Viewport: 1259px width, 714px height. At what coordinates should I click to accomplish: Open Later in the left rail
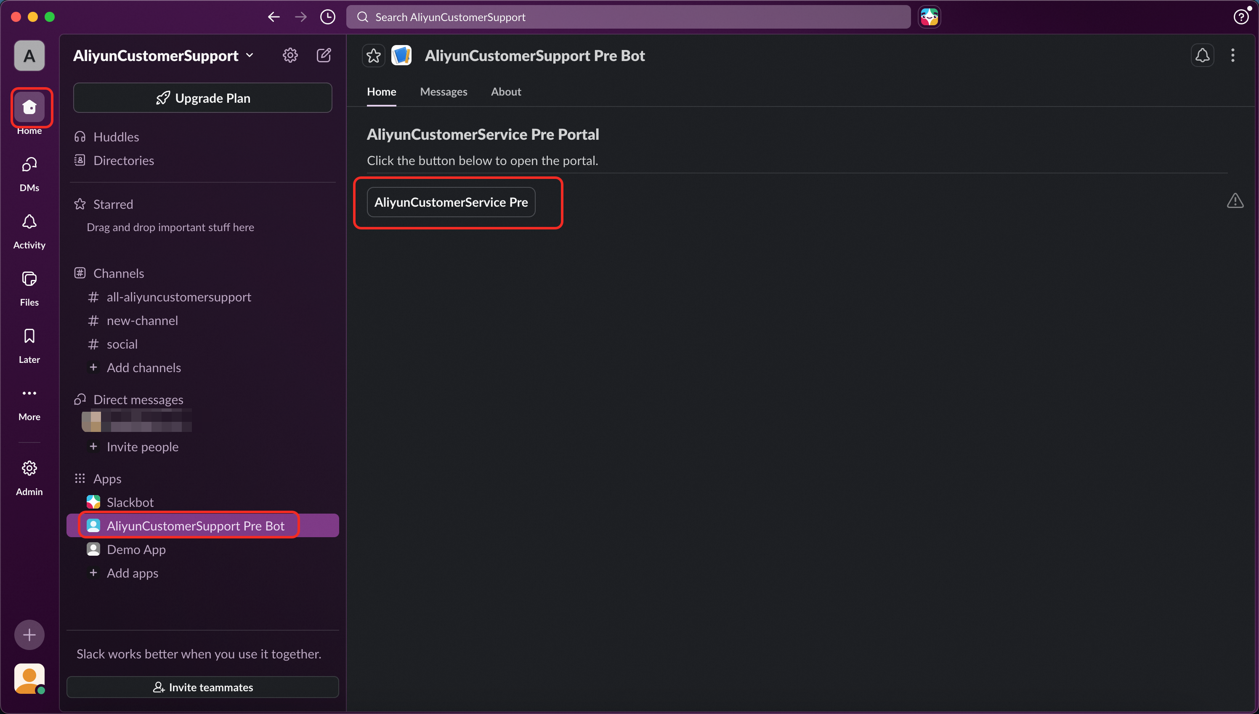tap(29, 346)
